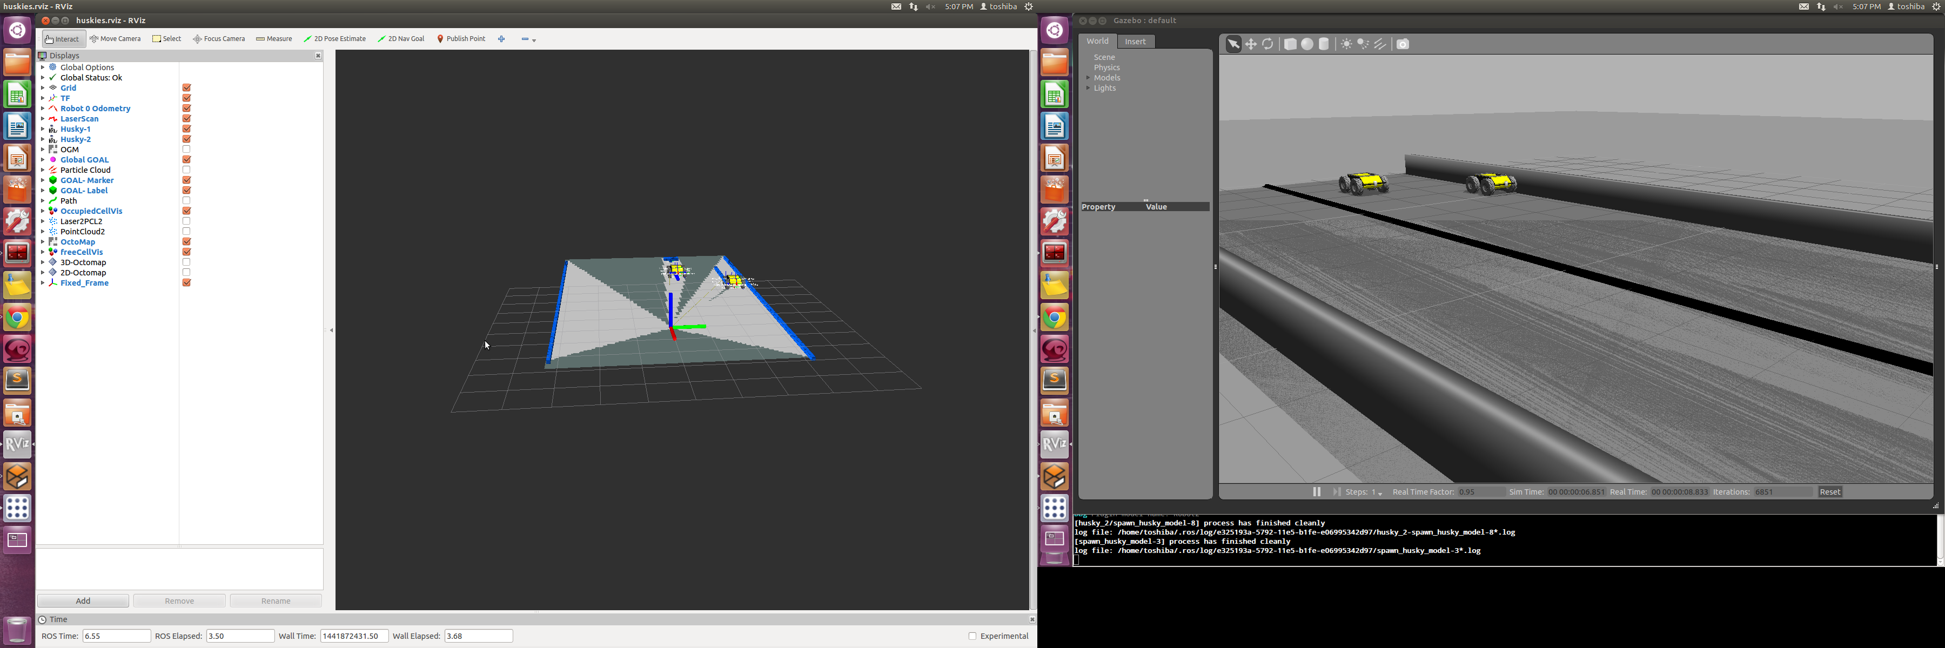Image resolution: width=1945 pixels, height=648 pixels.
Task: Uncheck the Grid display checkbox
Action: click(x=186, y=88)
